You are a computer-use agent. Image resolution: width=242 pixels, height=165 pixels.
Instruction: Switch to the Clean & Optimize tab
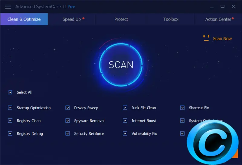coord(24,19)
